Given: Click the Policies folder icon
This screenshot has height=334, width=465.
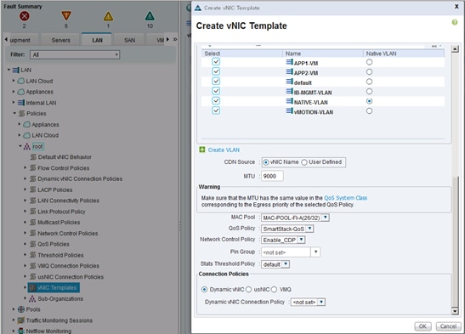Looking at the screenshot, I should coord(21,114).
